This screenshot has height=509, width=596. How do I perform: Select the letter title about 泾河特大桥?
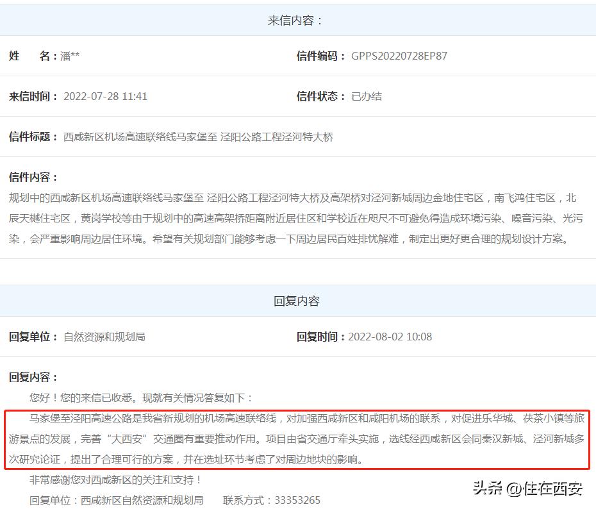(198, 137)
